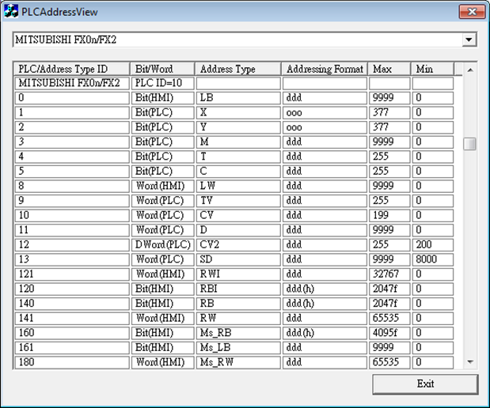Click the Min value 8000 cell
Image resolution: width=490 pixels, height=408 pixels.
[433, 259]
